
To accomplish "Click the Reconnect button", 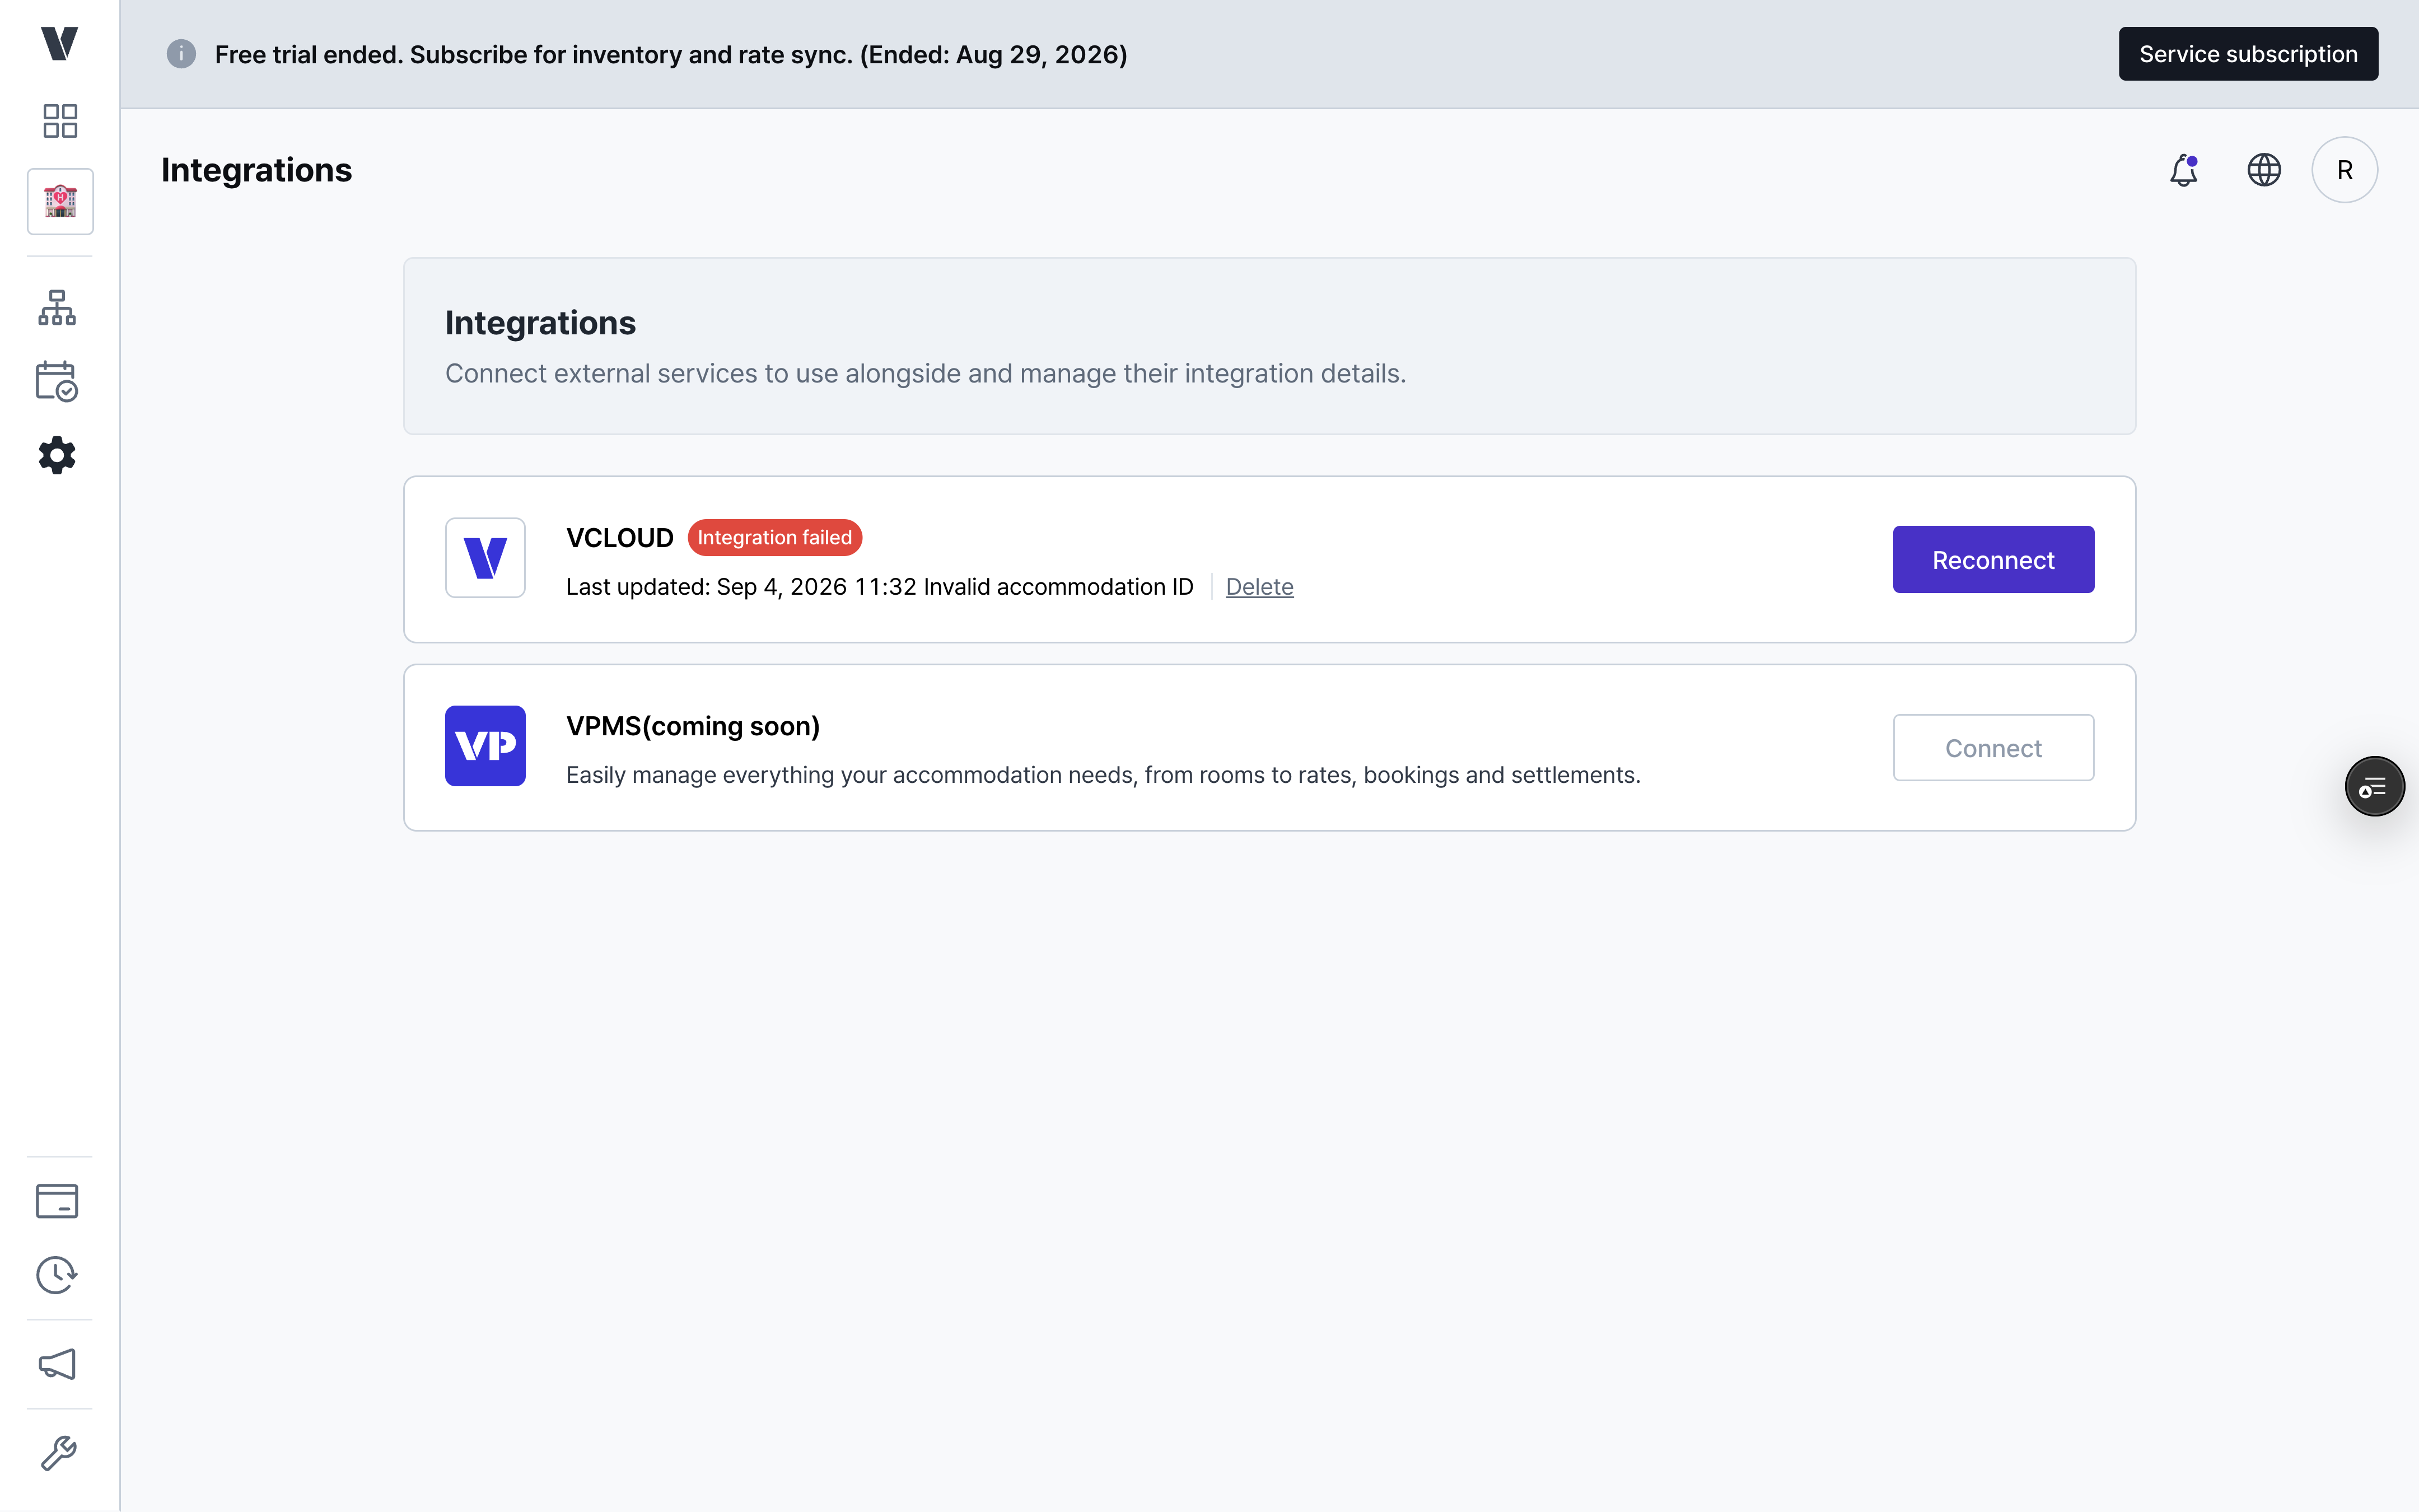I will pyautogui.click(x=1993, y=559).
